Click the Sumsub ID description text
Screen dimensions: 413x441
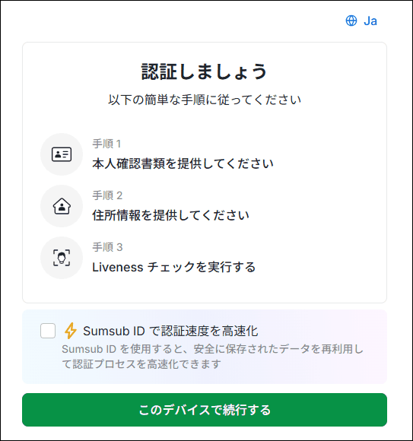(x=212, y=357)
